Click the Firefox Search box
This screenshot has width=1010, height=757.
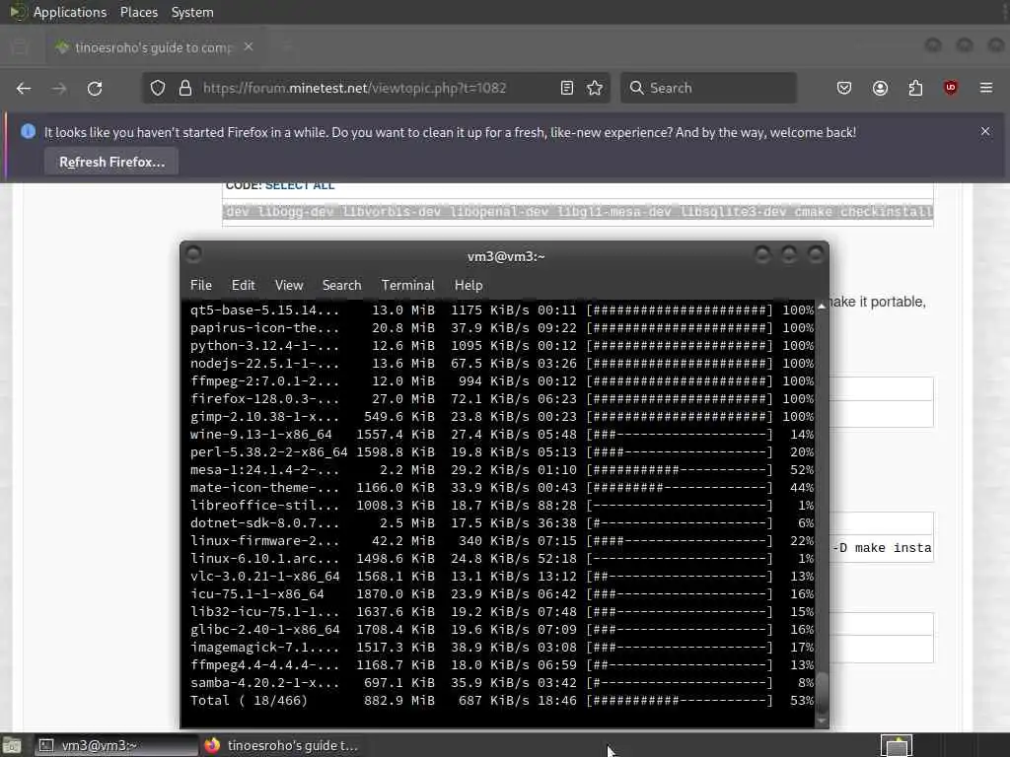click(x=708, y=88)
